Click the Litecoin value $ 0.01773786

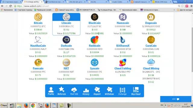69,33
